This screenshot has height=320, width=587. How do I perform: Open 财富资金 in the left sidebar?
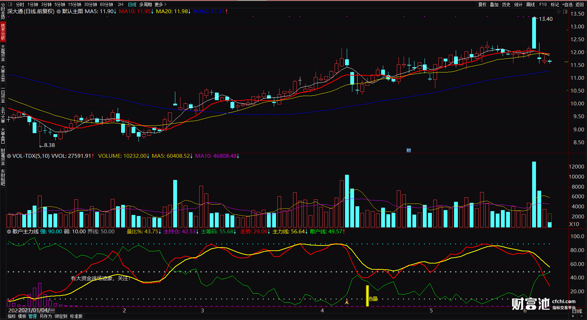tap(3, 157)
